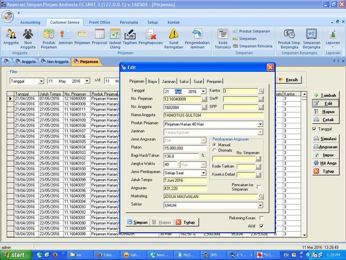Viewport: 346px width, 260px height.
Task: Switch to the Biaya tab
Action: coord(152,81)
